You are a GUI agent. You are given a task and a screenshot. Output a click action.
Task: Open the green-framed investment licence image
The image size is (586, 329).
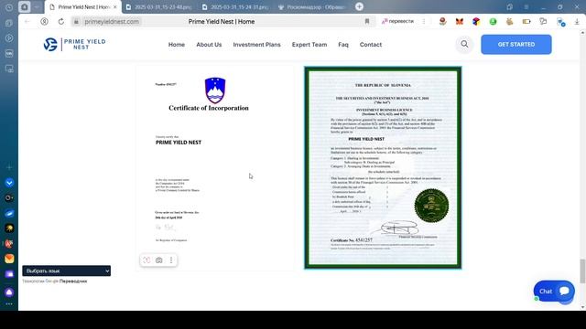(383, 167)
